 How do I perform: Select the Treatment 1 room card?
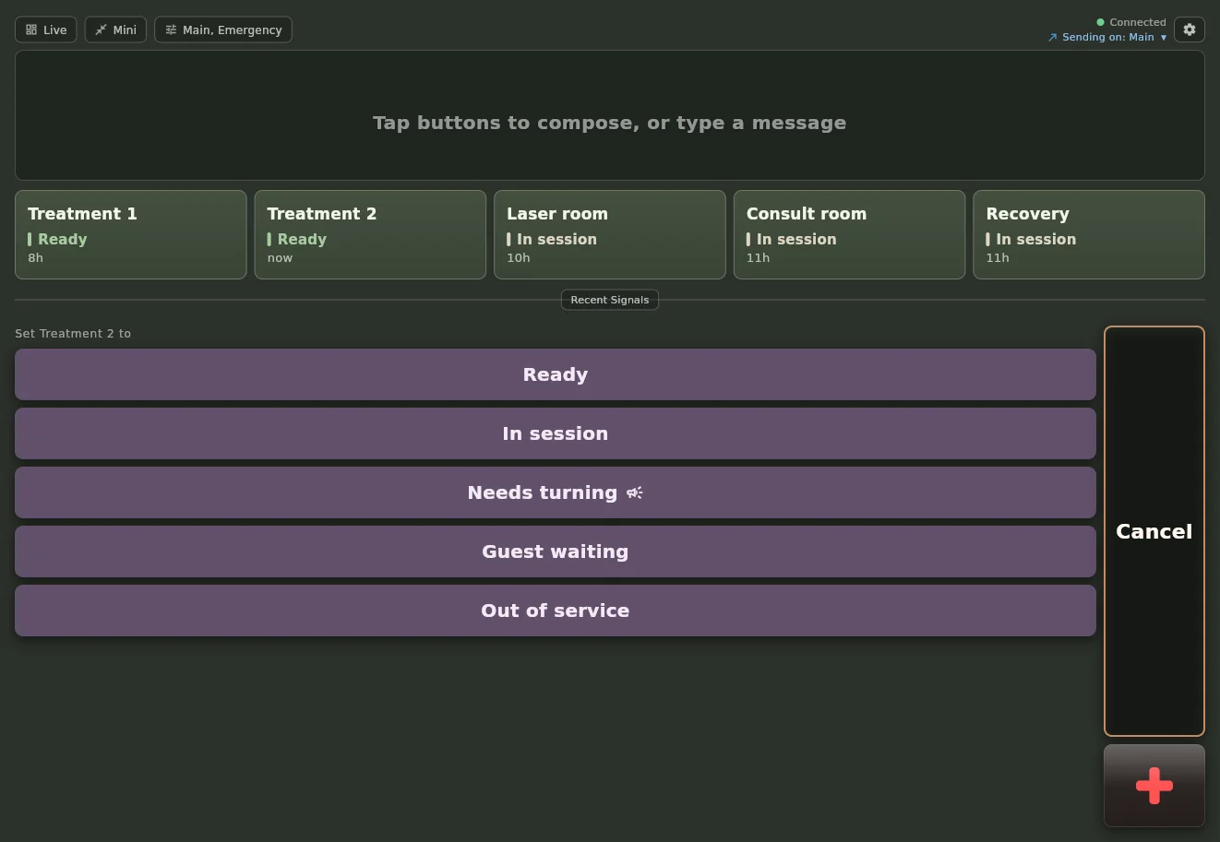(131, 234)
